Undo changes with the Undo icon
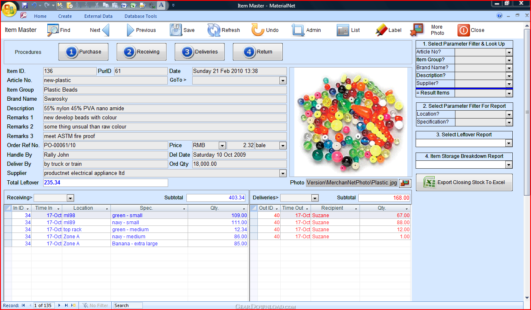Screen dimensions: 531x310 (258, 30)
